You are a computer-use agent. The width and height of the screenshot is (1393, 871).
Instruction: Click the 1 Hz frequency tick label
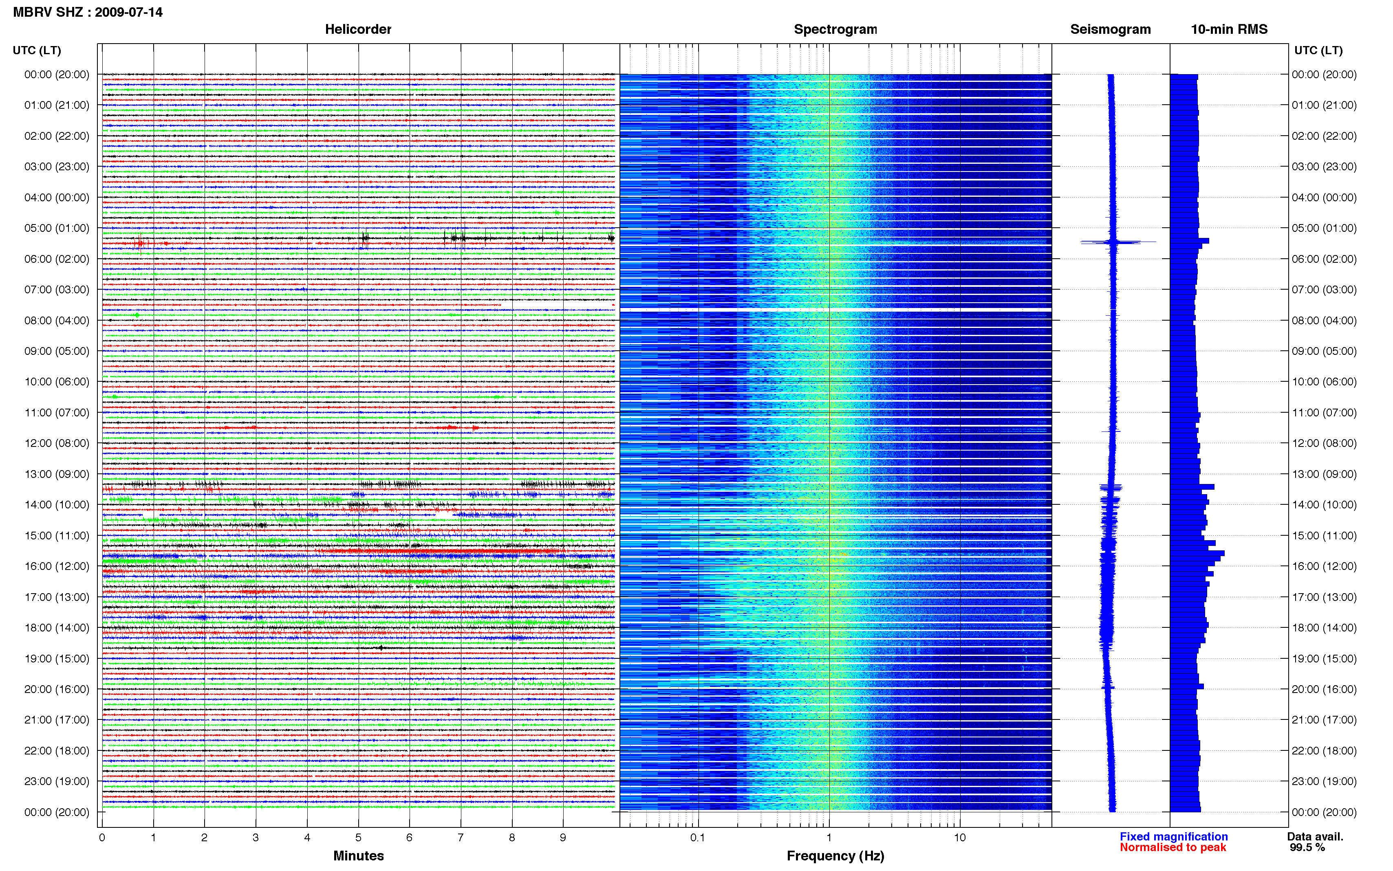829,838
